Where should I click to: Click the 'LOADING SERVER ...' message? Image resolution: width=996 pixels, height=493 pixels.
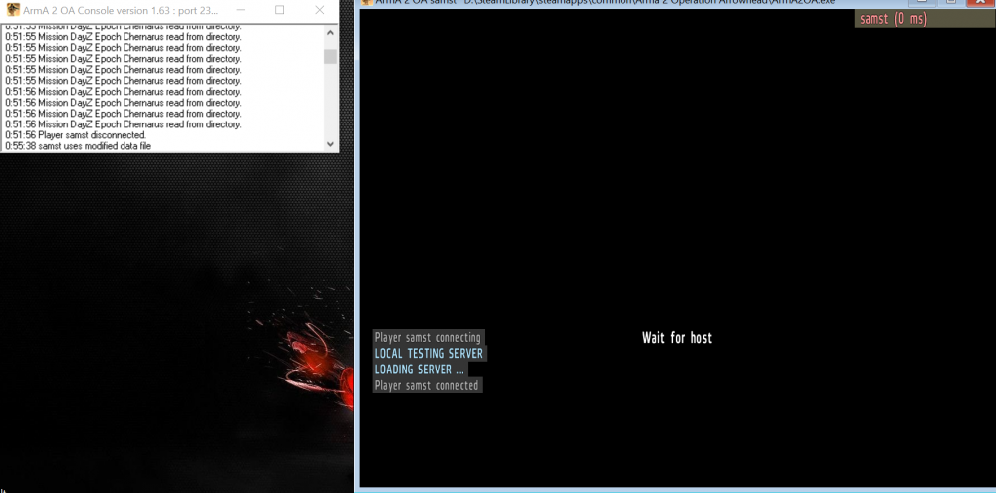coord(419,370)
